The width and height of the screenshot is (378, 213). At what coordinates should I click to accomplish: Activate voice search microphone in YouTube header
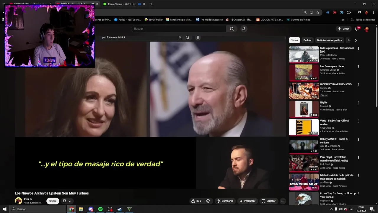tap(244, 29)
